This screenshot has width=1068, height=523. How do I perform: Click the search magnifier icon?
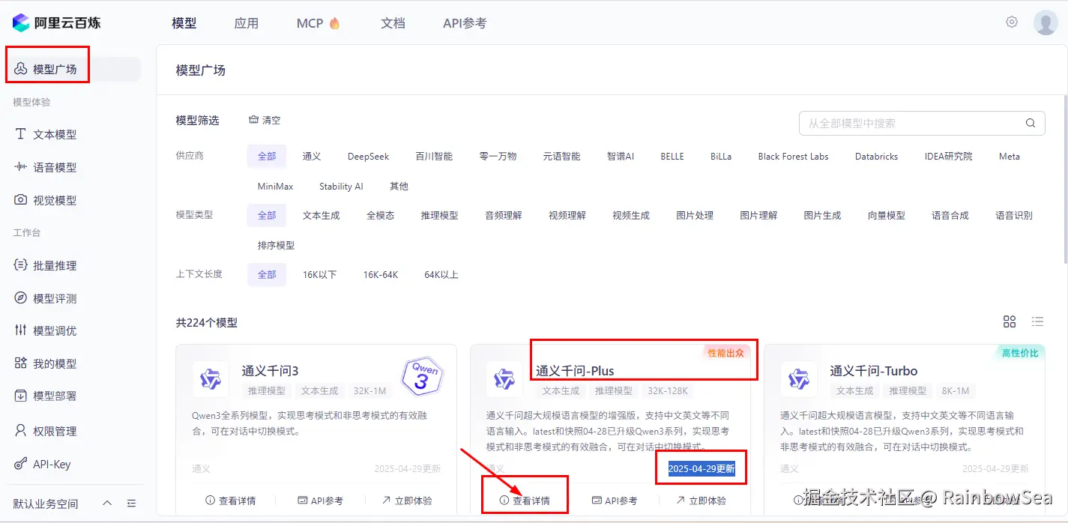(1031, 124)
